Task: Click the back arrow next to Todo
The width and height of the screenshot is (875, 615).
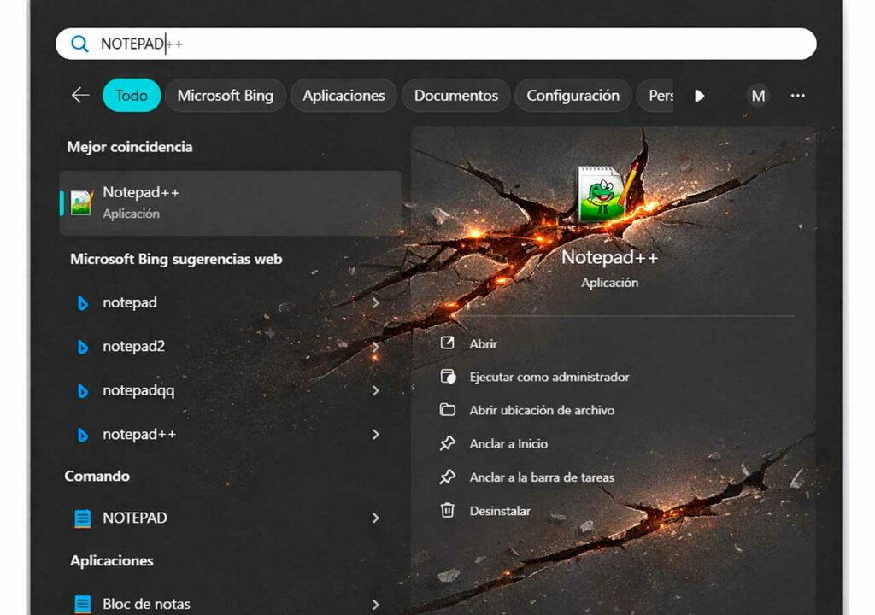Action: pyautogui.click(x=79, y=96)
